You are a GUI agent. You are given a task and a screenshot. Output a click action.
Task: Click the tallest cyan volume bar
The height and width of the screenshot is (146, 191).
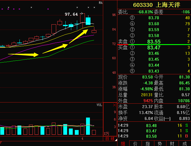click(x=88, y=126)
